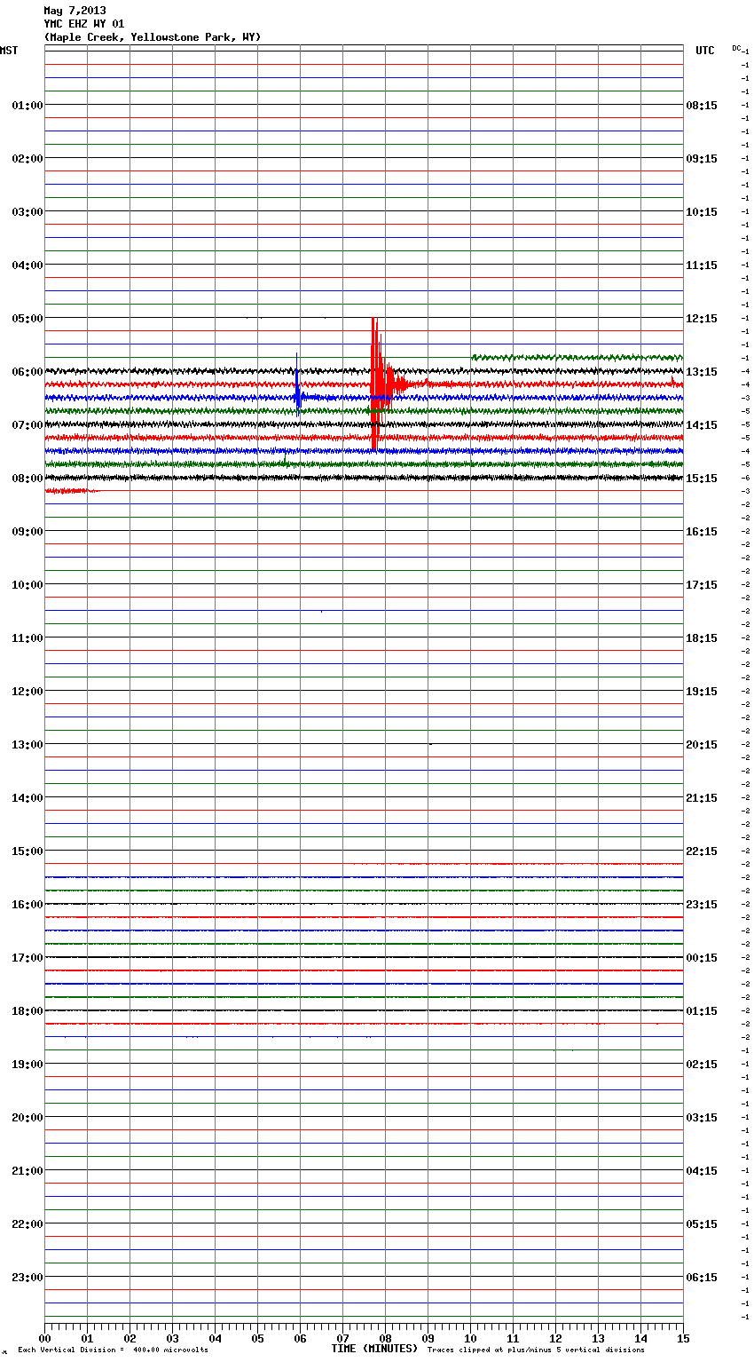
Task: Click the "Traces clipped at plus/minus 5 vertical divisions" note
Action: coord(536,1350)
